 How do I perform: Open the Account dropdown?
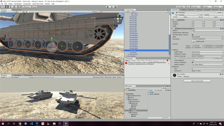click(x=196, y=7)
